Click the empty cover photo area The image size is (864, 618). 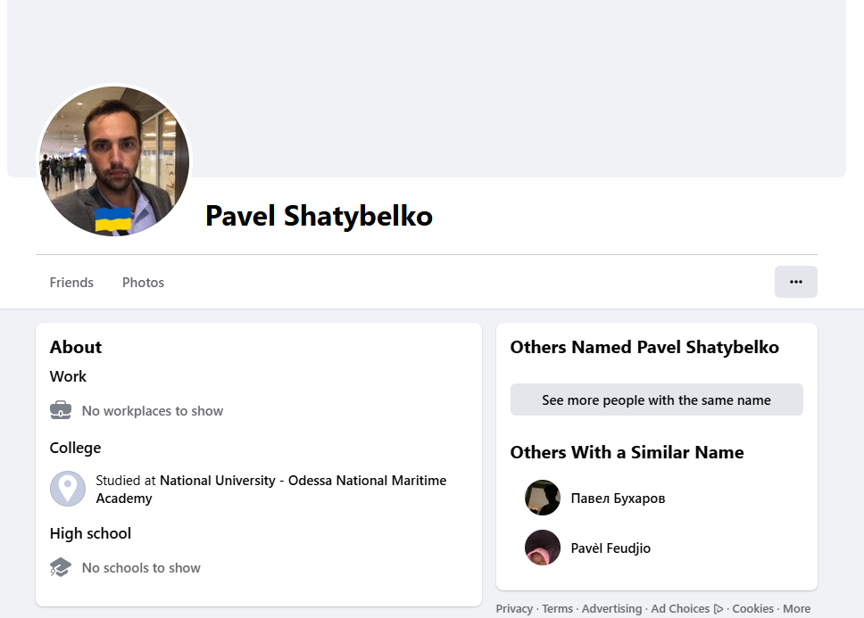[518, 80]
